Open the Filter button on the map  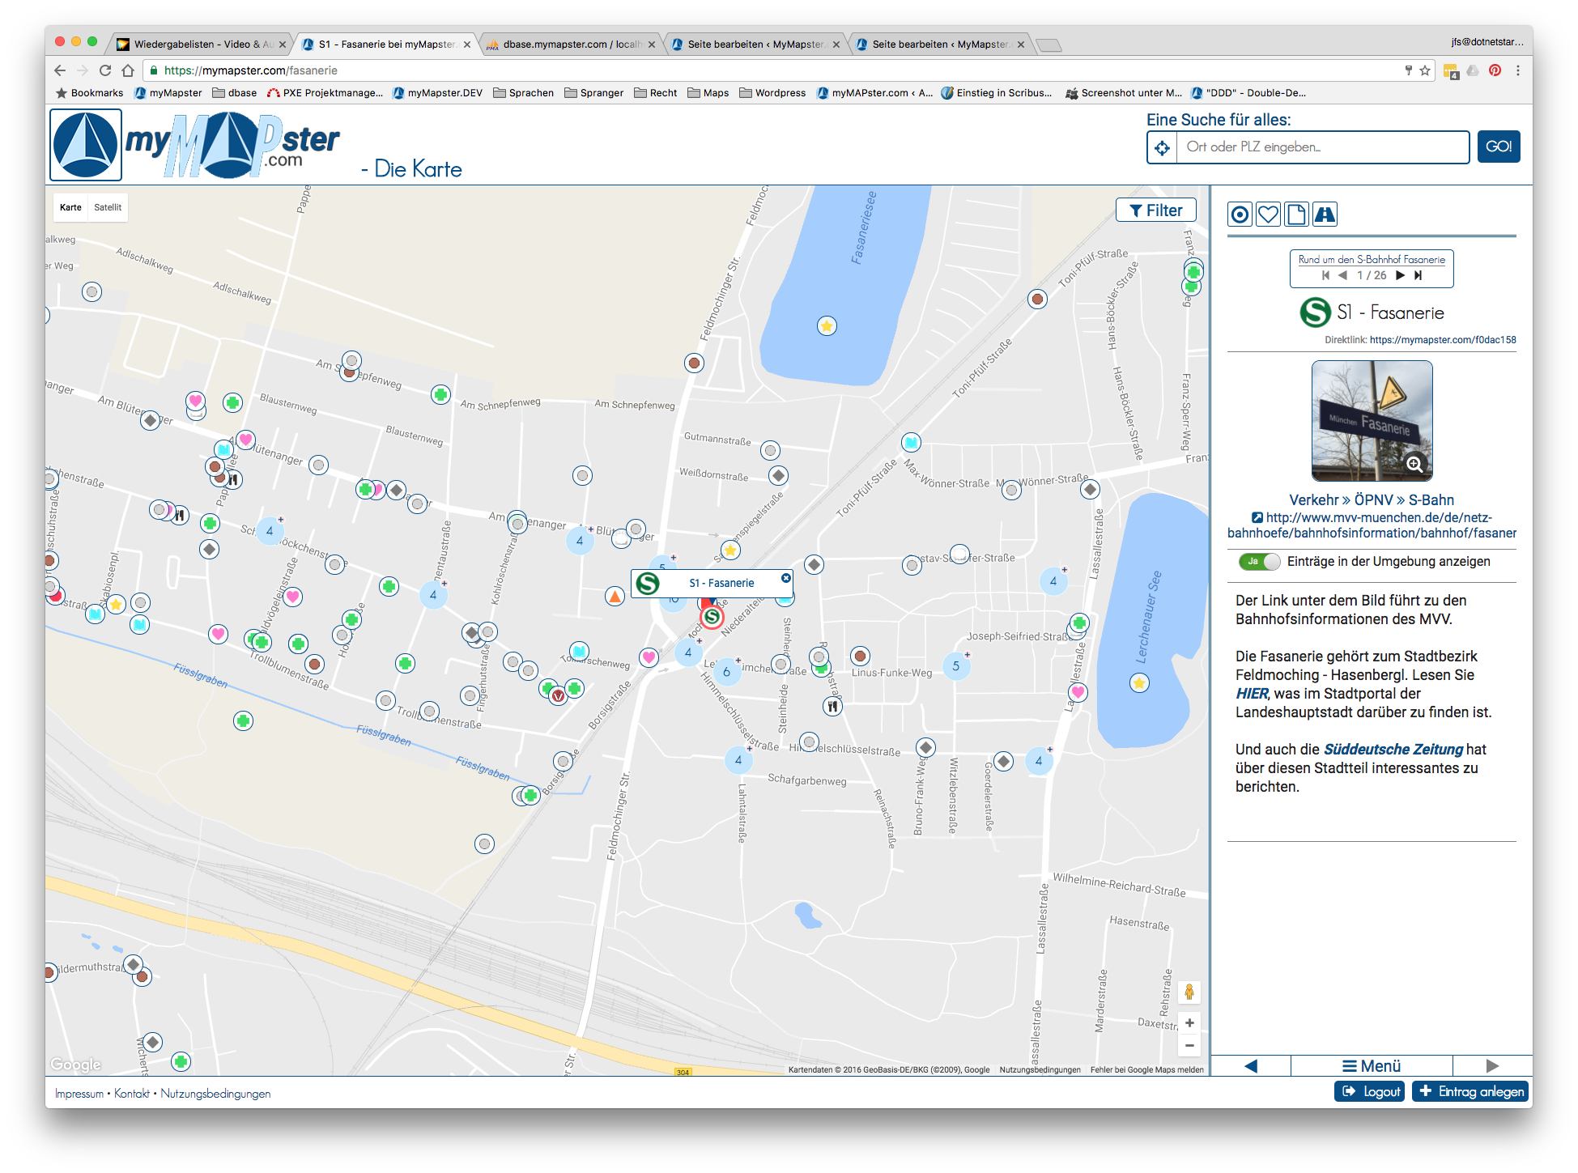pyautogui.click(x=1156, y=210)
